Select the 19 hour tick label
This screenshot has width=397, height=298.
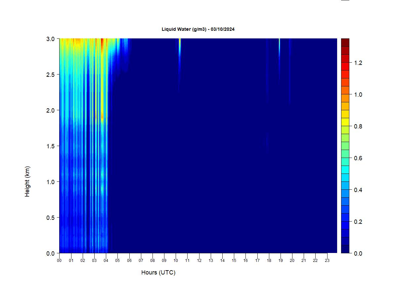pyautogui.click(x=281, y=261)
